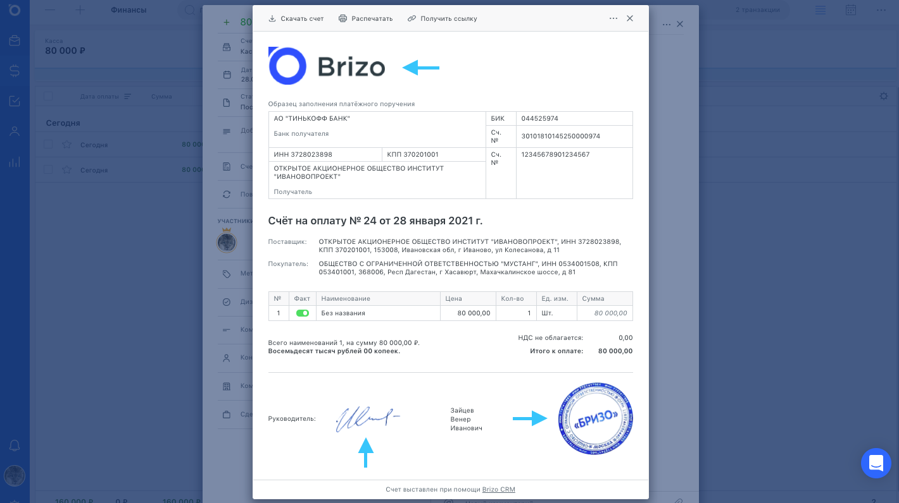The image size is (899, 503).
Task: Open user avatar at sidebar bottom
Action: click(15, 476)
